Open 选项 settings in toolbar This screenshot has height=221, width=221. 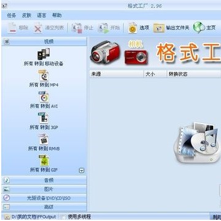pos(139,28)
